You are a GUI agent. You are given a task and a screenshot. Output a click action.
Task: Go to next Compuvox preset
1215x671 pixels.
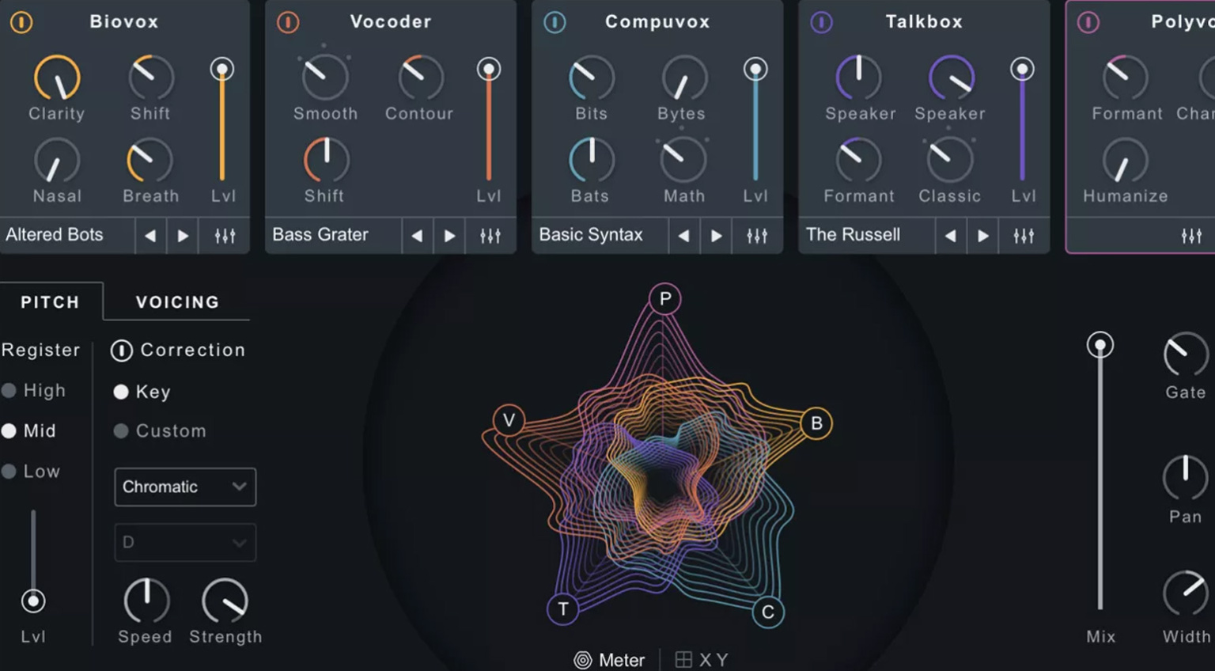click(x=716, y=236)
